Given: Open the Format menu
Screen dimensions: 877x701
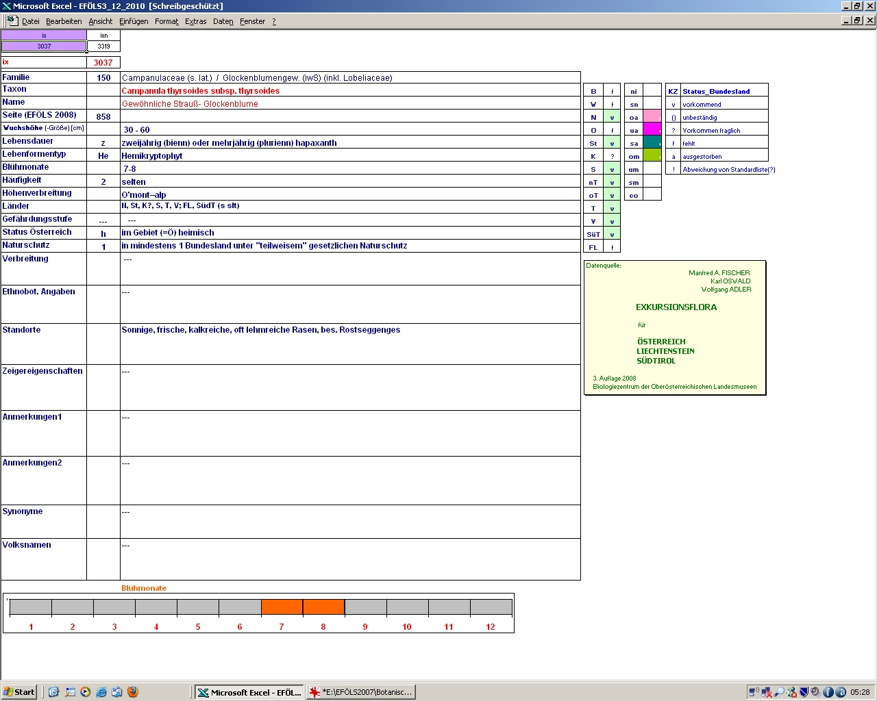Looking at the screenshot, I should pos(166,21).
